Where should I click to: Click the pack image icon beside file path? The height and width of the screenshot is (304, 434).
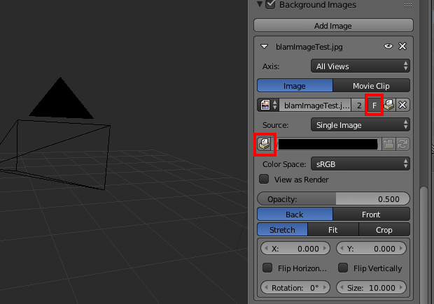(x=265, y=144)
